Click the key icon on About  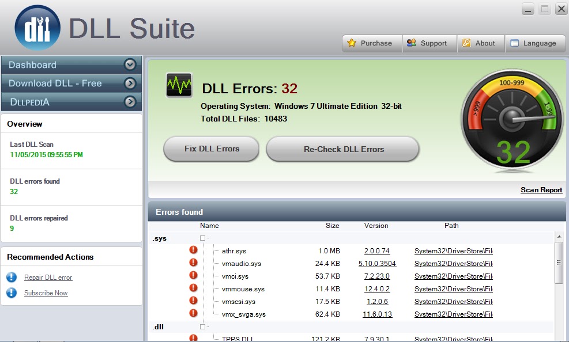[x=466, y=43]
